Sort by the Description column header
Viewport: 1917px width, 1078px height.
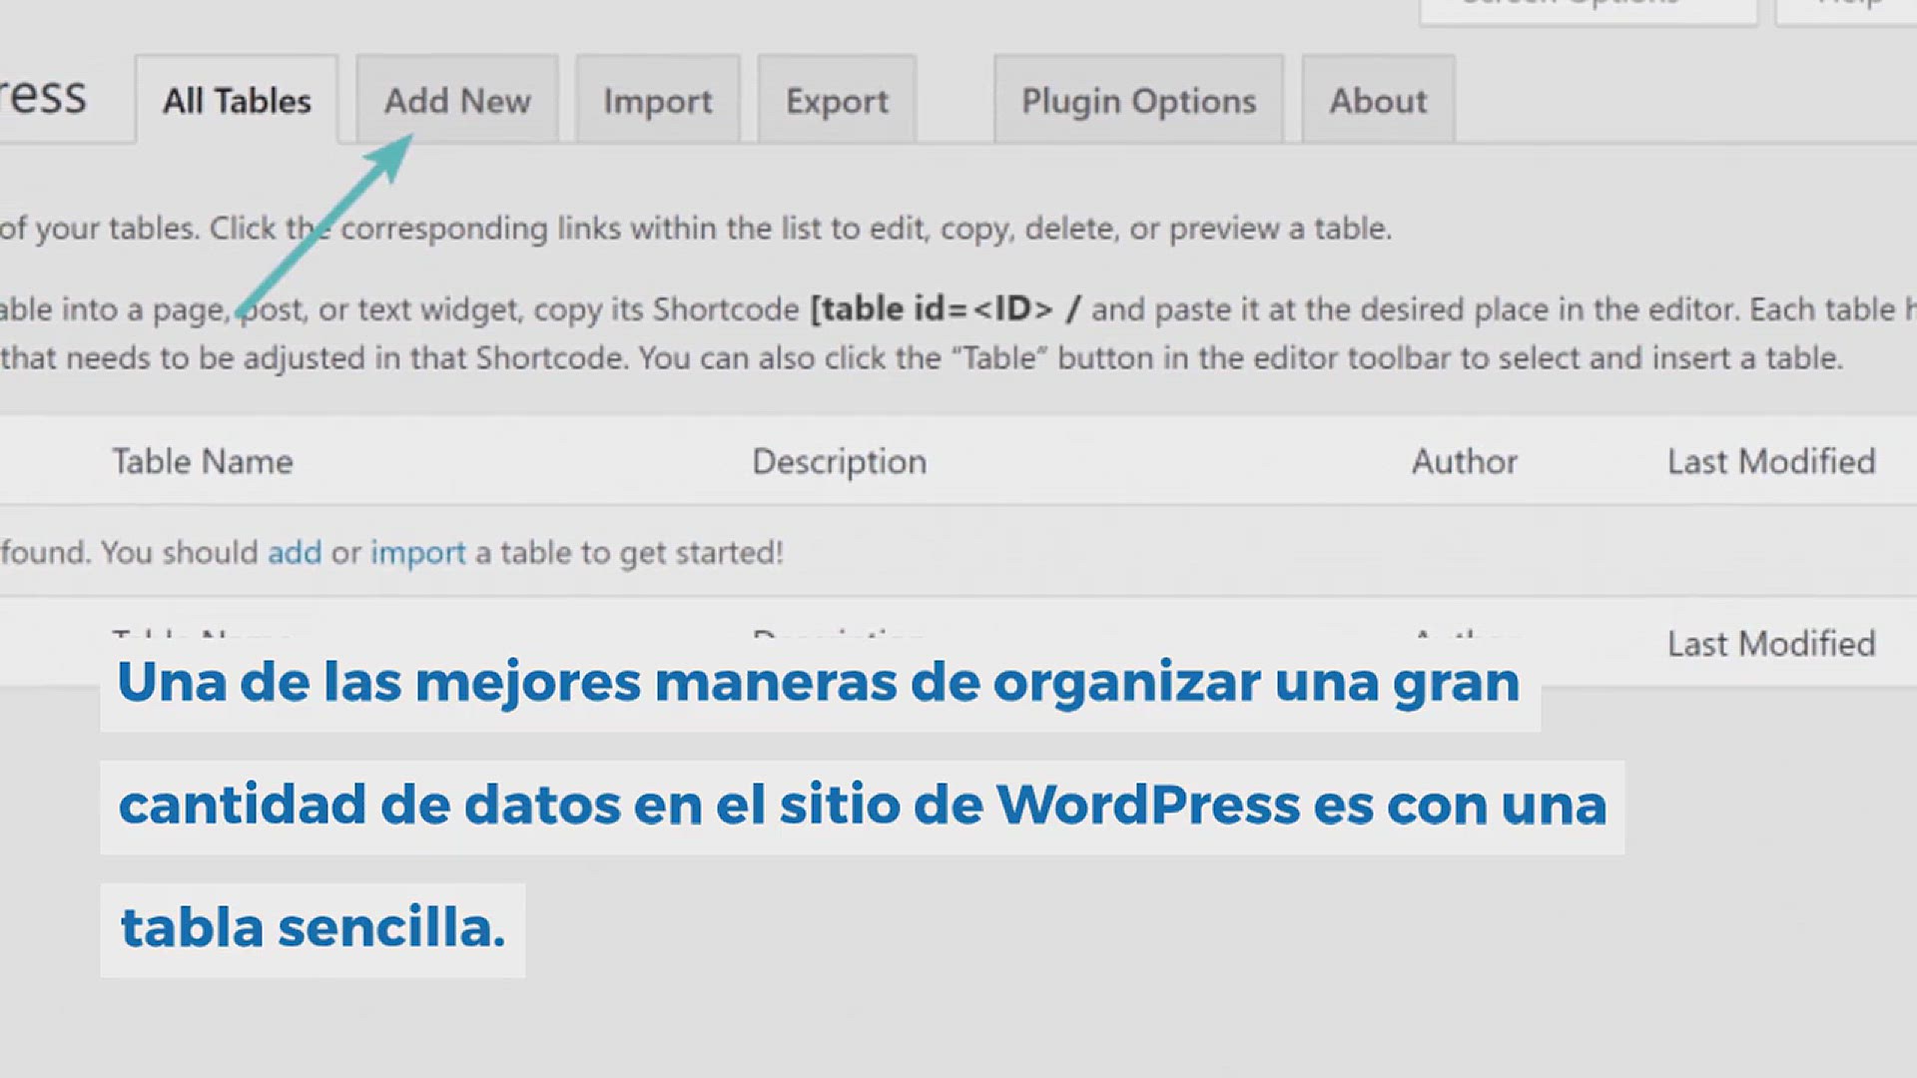[x=839, y=461]
